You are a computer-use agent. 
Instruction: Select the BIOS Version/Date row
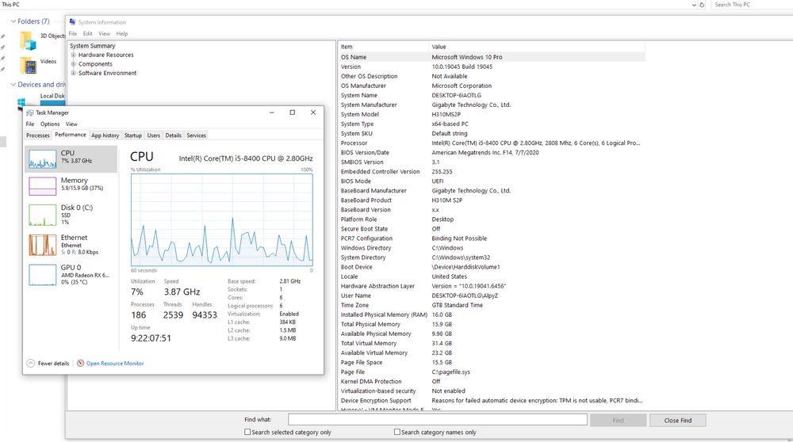tap(492, 153)
